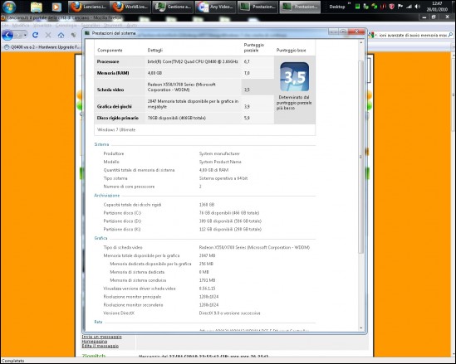Image resolution: width=456 pixels, height=364 pixels.
Task: Select the Disco rigido primario row
Action: point(184,118)
